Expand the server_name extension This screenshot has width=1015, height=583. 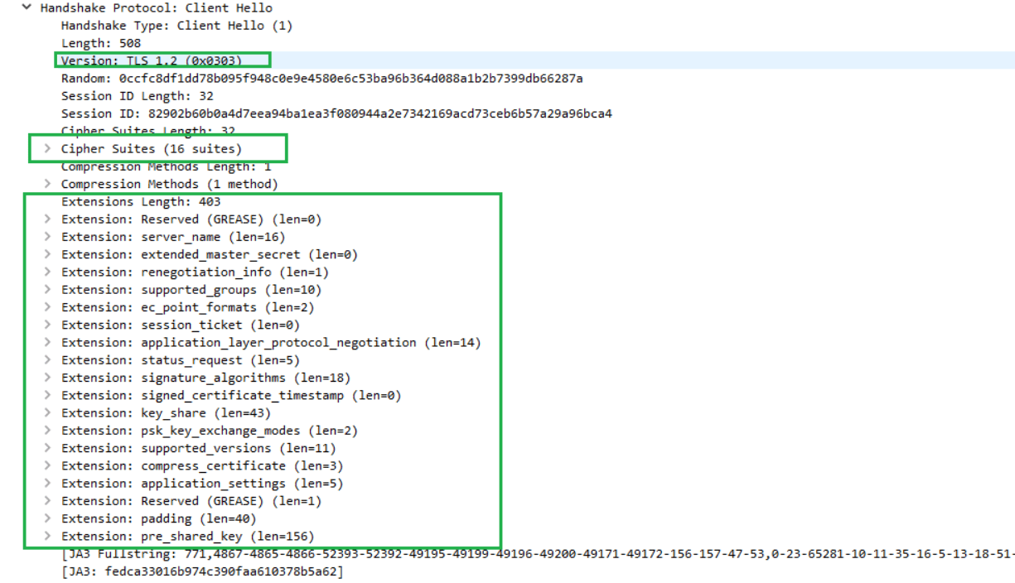(x=47, y=237)
